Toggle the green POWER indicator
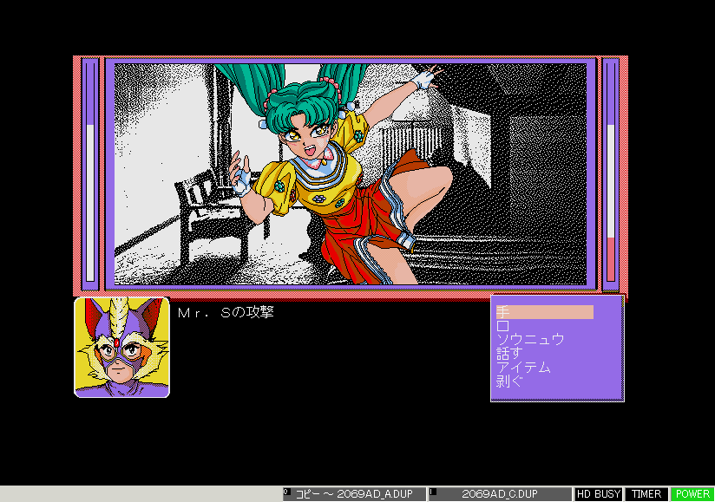The width and height of the screenshot is (715, 502). pos(692,494)
